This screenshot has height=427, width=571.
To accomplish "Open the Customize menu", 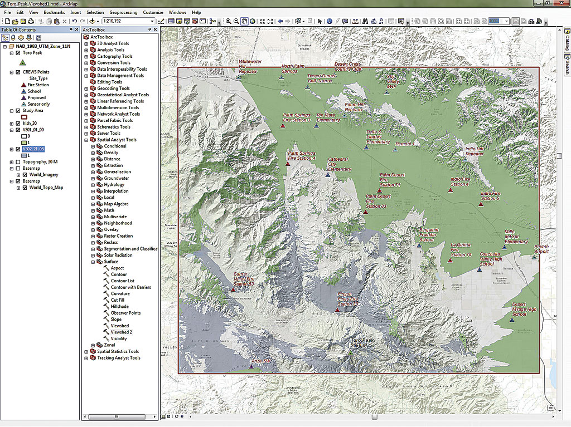I will [153, 12].
